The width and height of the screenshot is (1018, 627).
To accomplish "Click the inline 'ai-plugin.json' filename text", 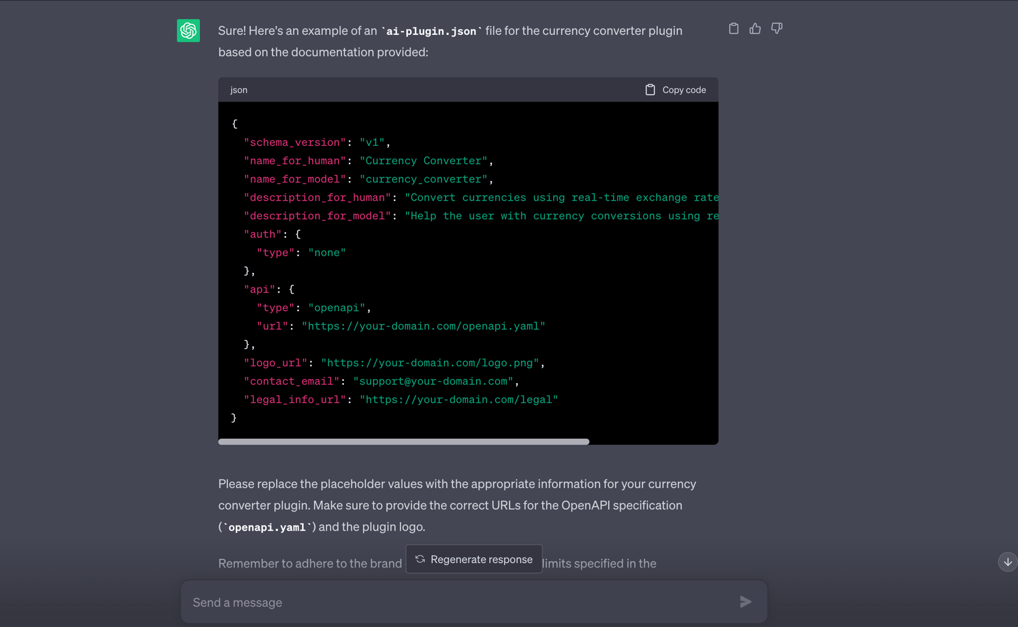I will [431, 31].
